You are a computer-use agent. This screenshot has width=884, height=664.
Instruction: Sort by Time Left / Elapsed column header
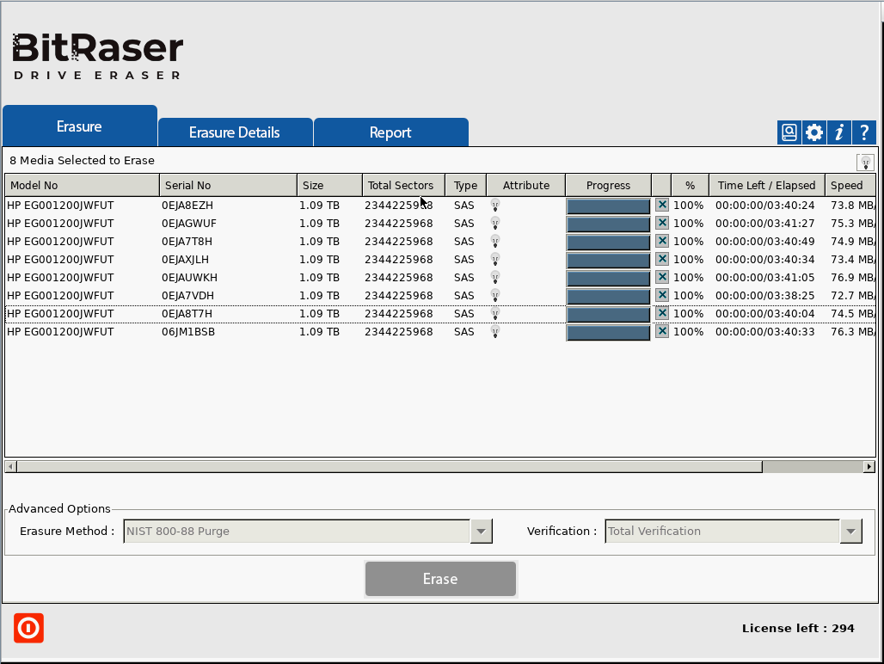coord(767,186)
